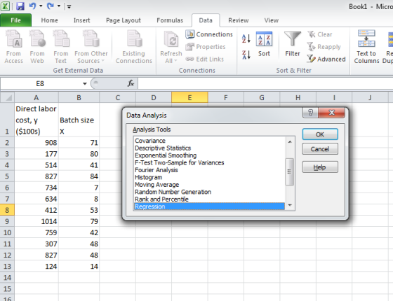The image size is (393, 301).
Task: Open the Undo history dropdown arrow
Action: pyautogui.click(x=41, y=6)
